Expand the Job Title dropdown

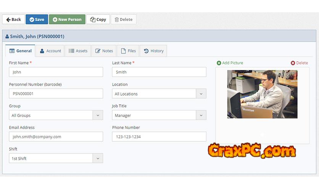[201, 115]
